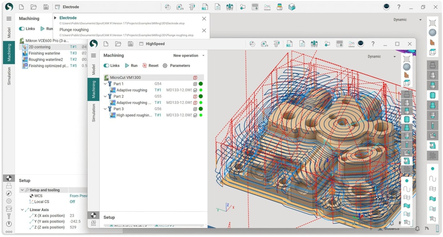
Task: Open project folder icon in HighSpeed window
Action: point(118,44)
